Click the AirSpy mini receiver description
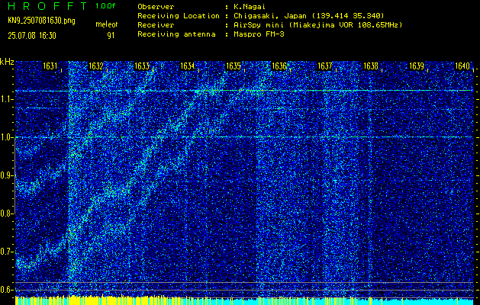This screenshot has width=480, height=305. 317,24
